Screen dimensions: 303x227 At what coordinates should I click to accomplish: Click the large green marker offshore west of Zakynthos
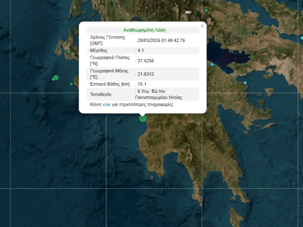pyautogui.click(x=56, y=78)
